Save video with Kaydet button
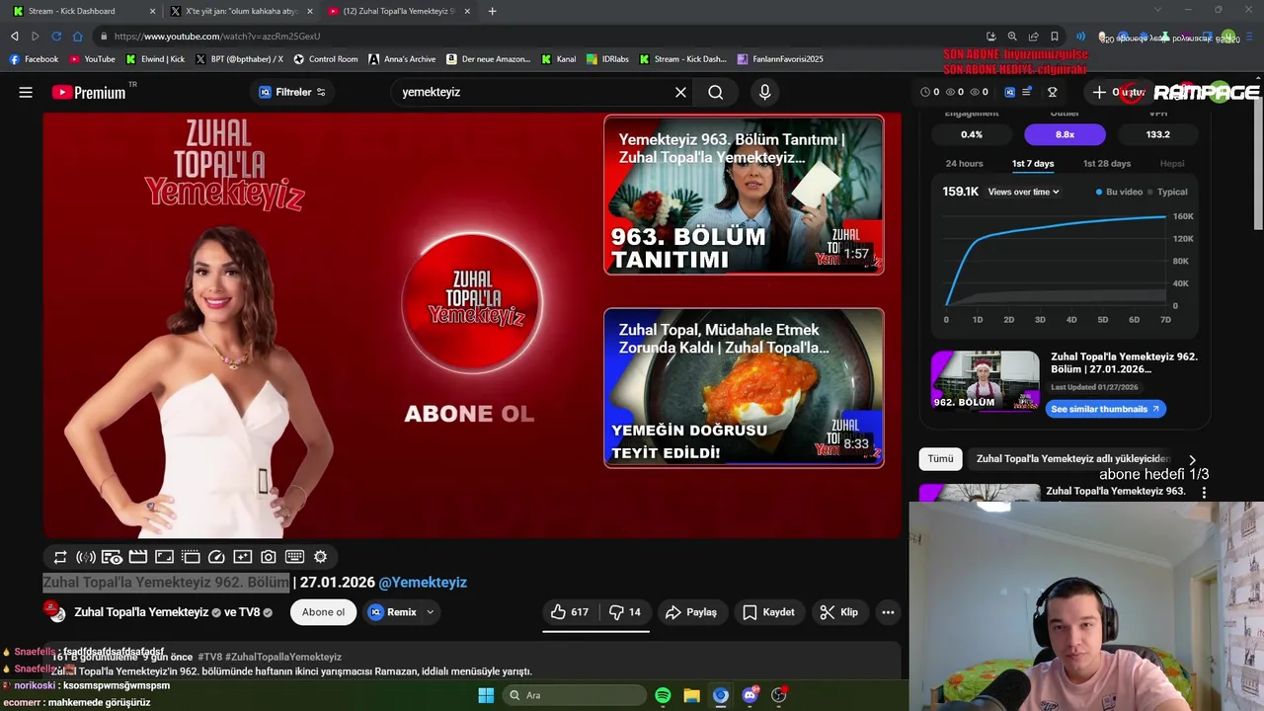The width and height of the screenshot is (1264, 711). [x=768, y=612]
